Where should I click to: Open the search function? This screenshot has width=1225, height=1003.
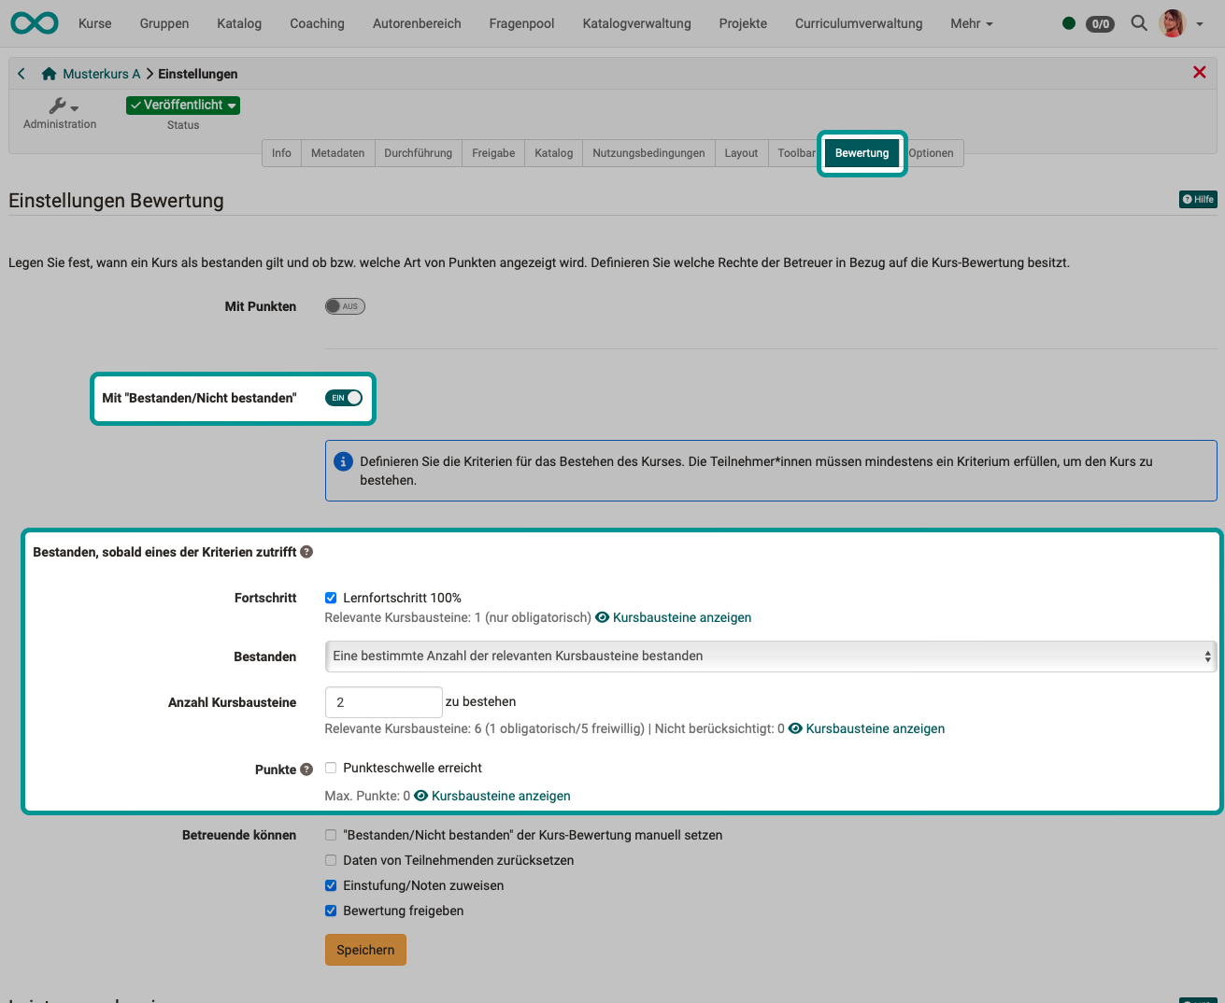(1139, 23)
